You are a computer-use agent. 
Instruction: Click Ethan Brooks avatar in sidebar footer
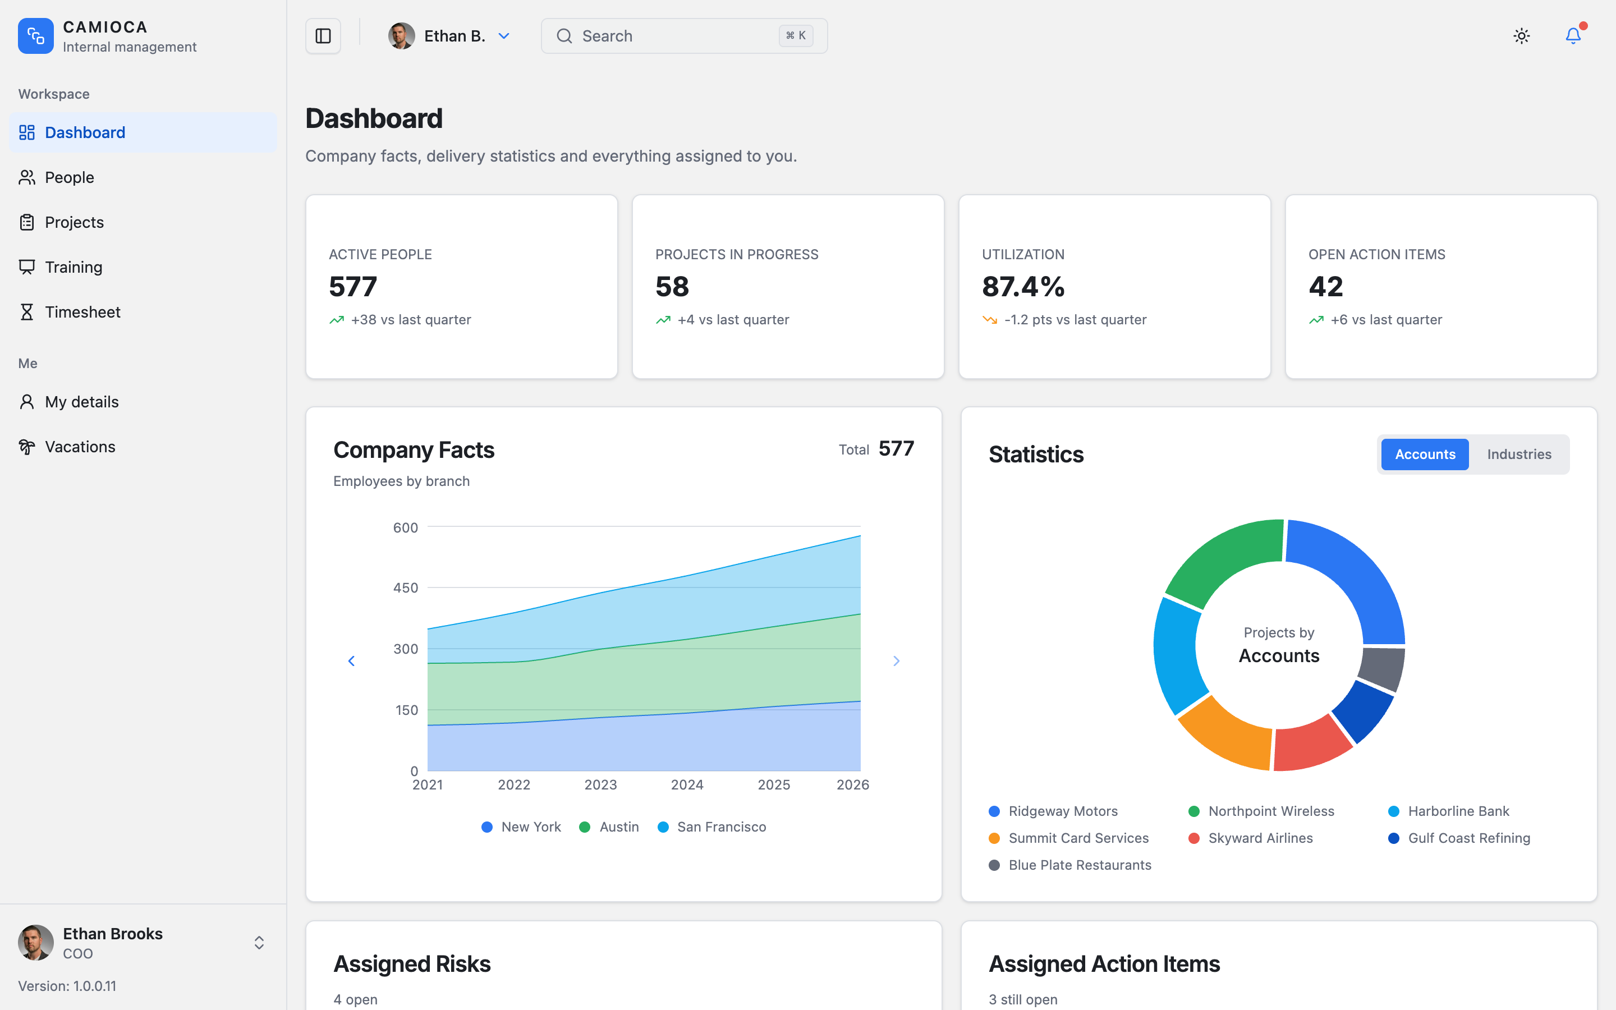(x=35, y=943)
